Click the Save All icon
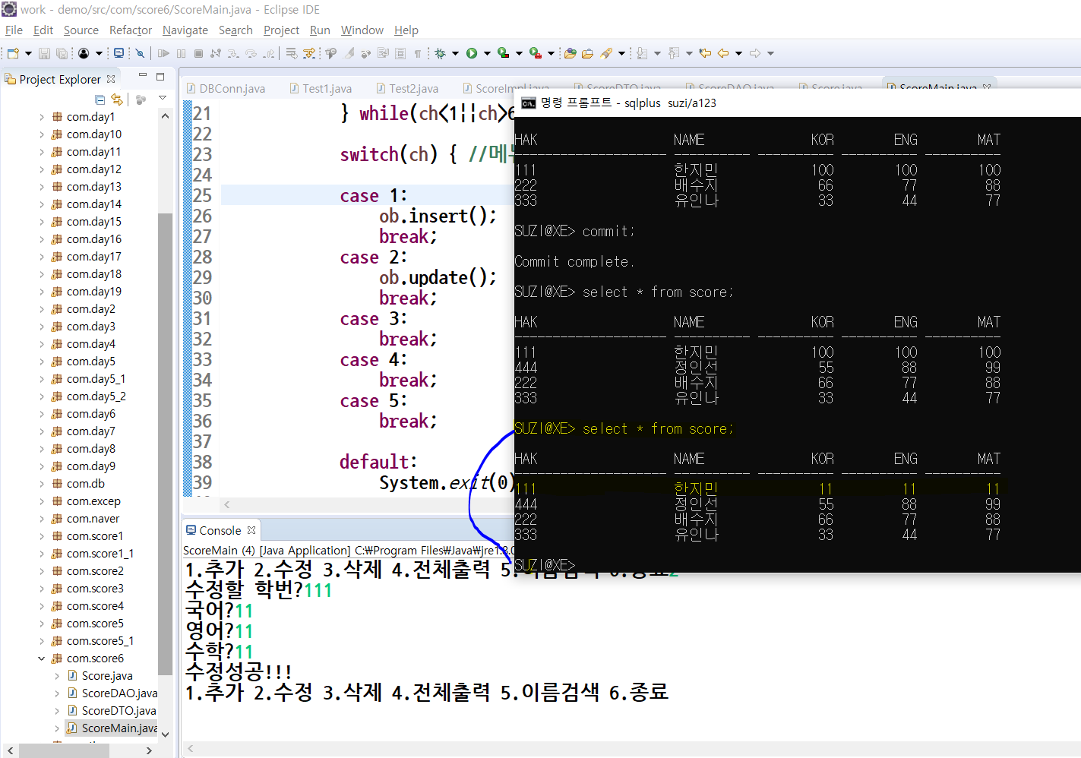This screenshot has width=1081, height=758. point(62,53)
